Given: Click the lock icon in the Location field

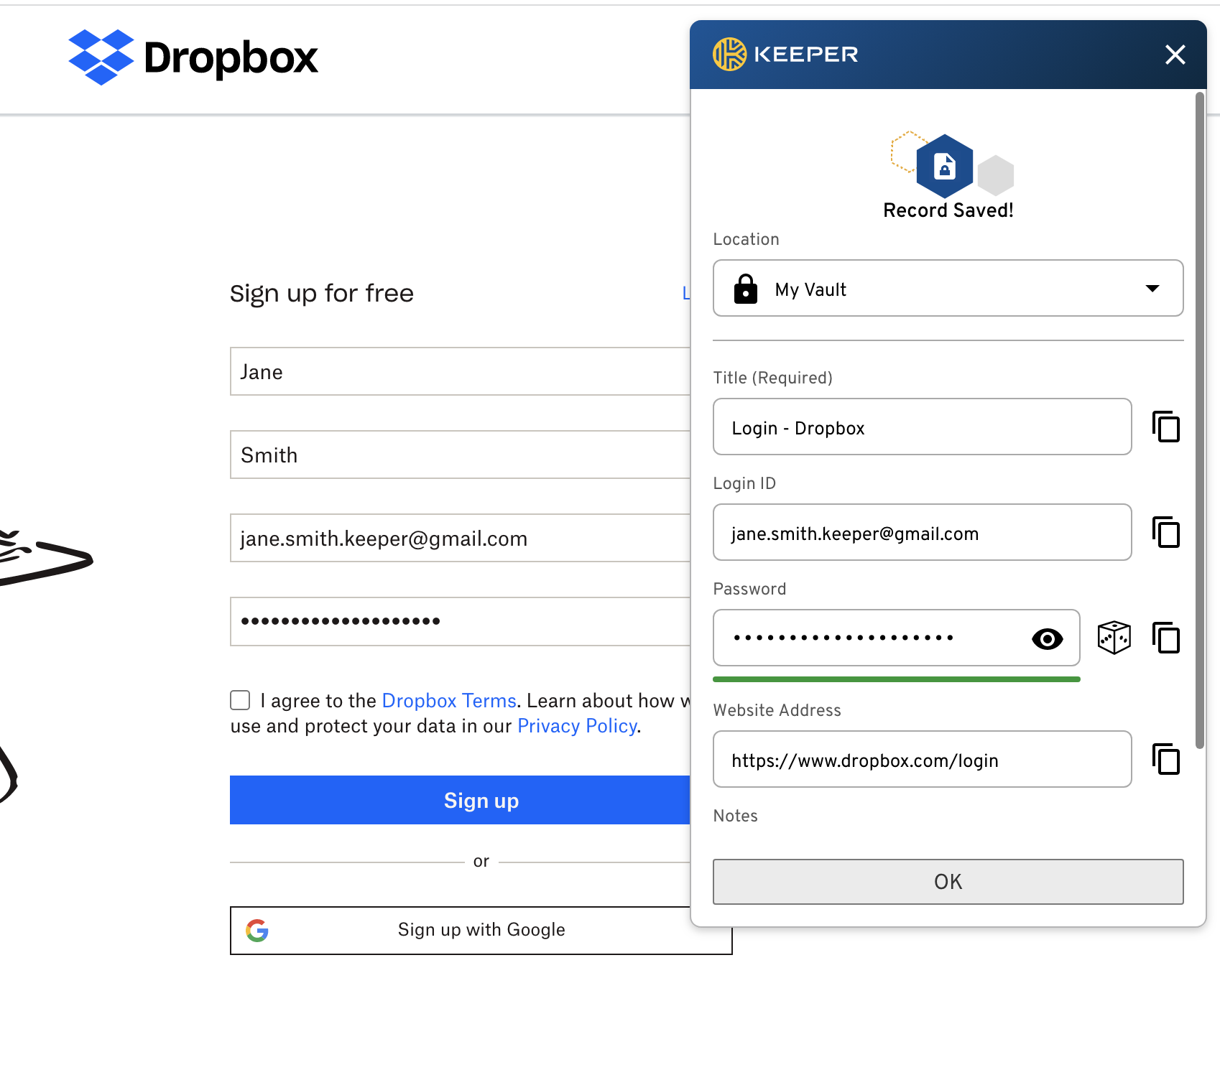Looking at the screenshot, I should click(745, 289).
